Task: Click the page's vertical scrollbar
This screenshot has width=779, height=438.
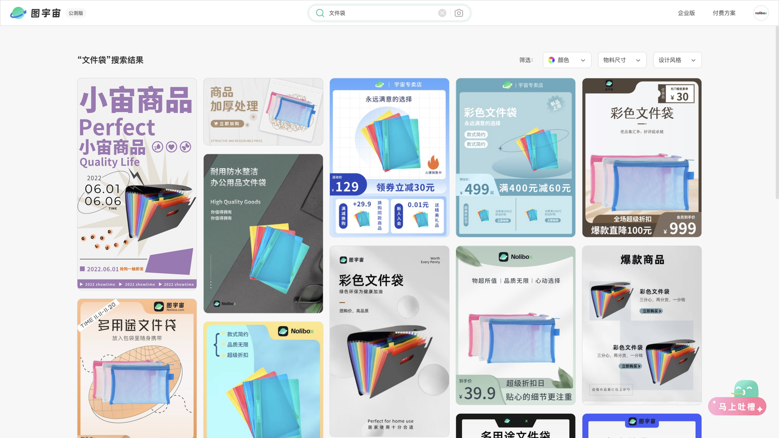Action: pos(777,112)
